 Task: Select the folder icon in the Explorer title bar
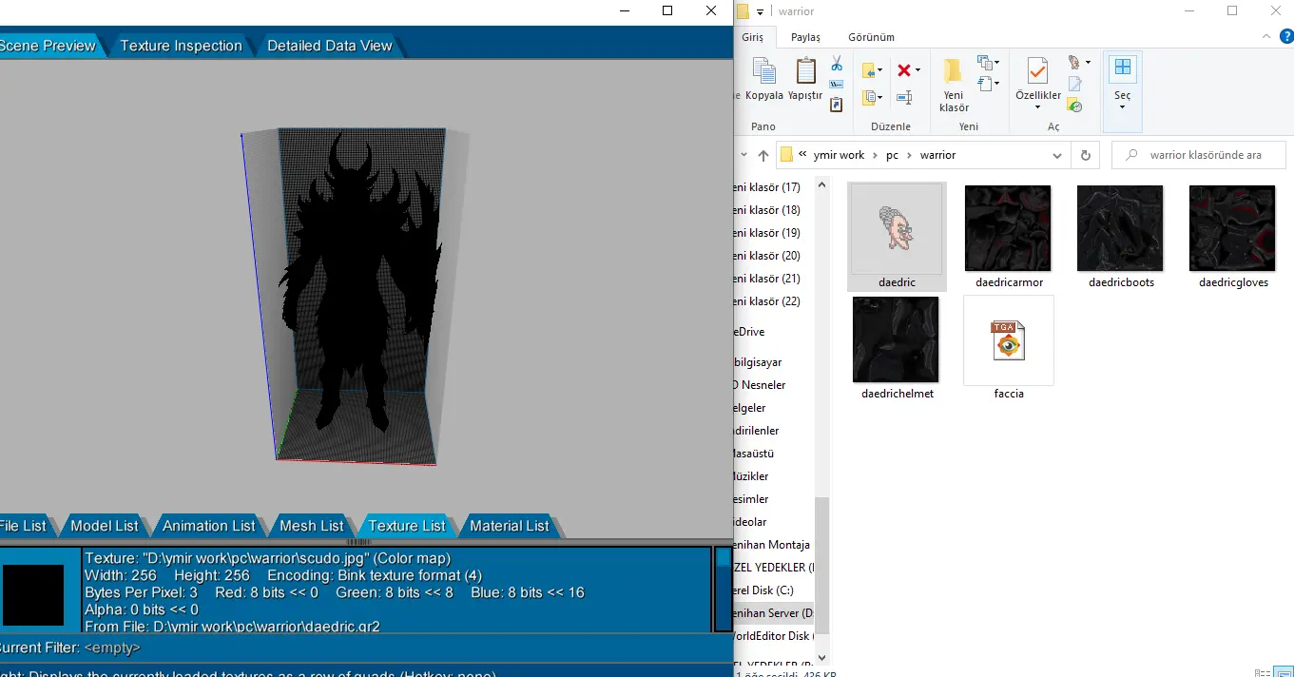(744, 10)
